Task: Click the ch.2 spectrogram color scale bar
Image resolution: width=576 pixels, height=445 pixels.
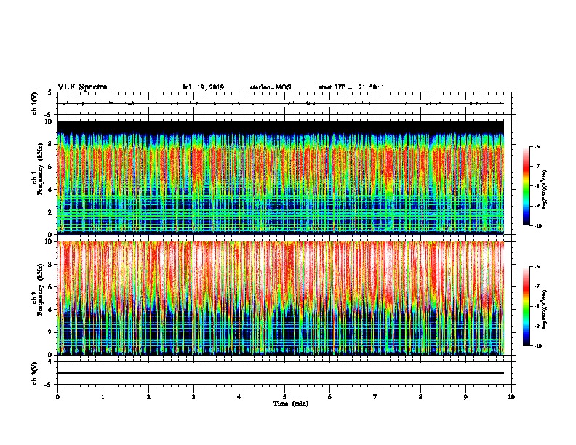Action: click(527, 306)
